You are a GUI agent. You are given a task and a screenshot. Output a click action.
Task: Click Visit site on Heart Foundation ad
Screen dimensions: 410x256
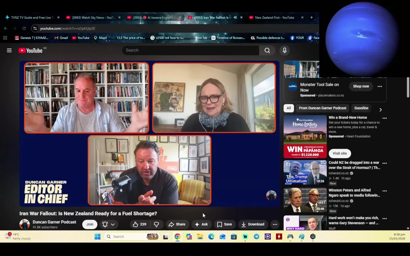click(340, 153)
